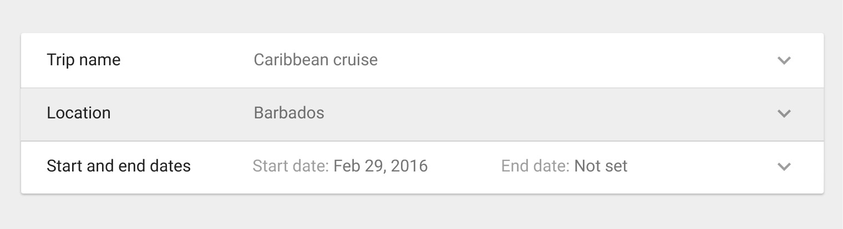This screenshot has height=229, width=843.
Task: Expand the Trip name panel chevron
Action: click(x=784, y=60)
